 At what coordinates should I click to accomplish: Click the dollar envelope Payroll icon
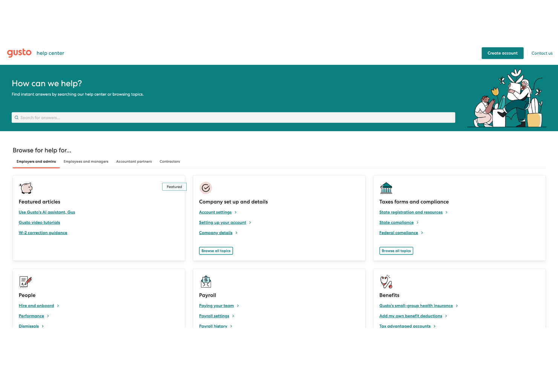206,281
